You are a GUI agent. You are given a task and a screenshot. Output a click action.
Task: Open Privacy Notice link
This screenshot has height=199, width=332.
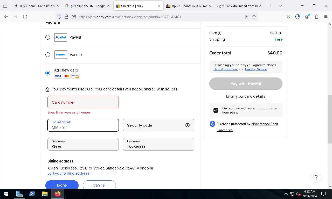coord(256,69)
